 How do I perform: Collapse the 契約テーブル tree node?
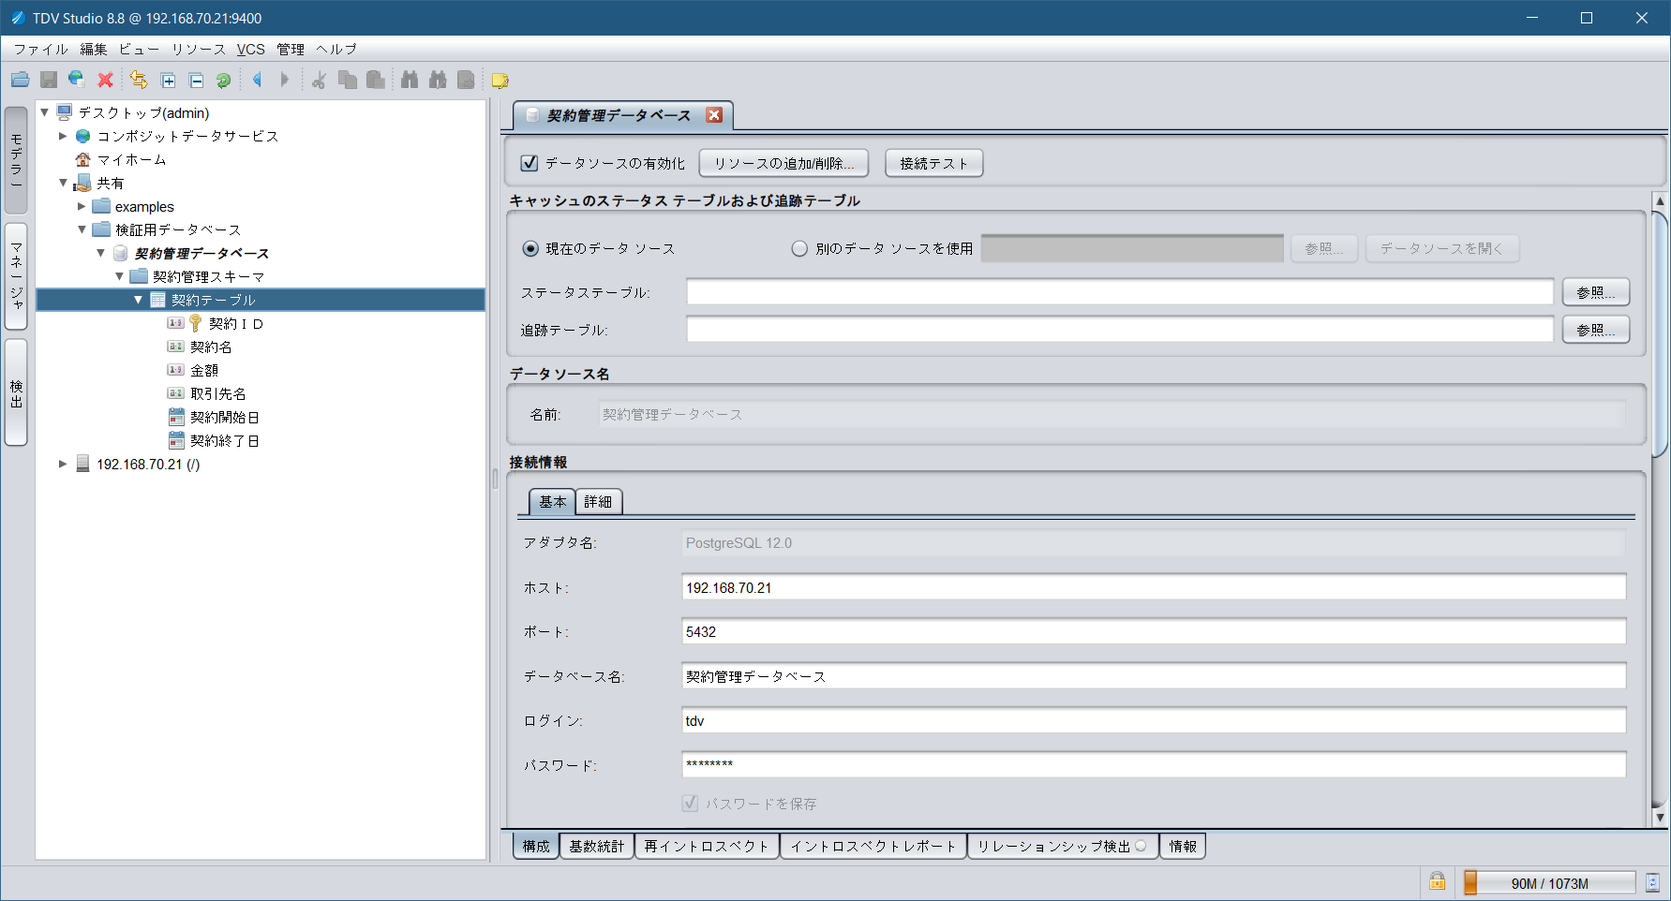[x=138, y=300]
